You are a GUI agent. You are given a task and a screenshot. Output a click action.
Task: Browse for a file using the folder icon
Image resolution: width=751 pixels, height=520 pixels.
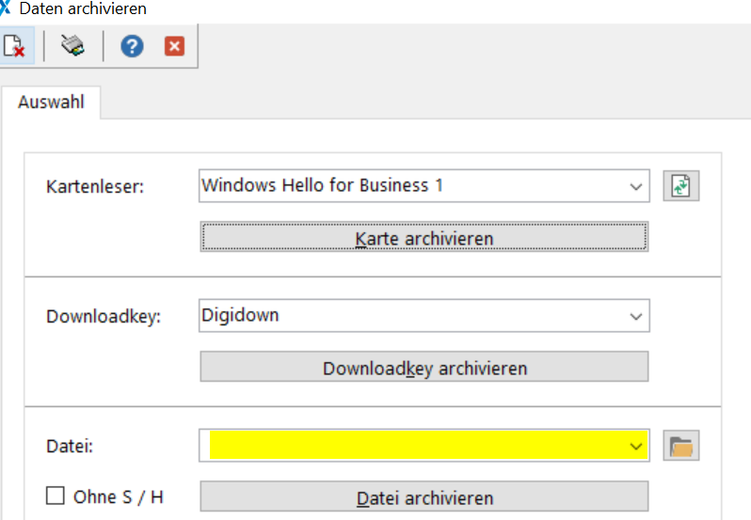(x=681, y=446)
